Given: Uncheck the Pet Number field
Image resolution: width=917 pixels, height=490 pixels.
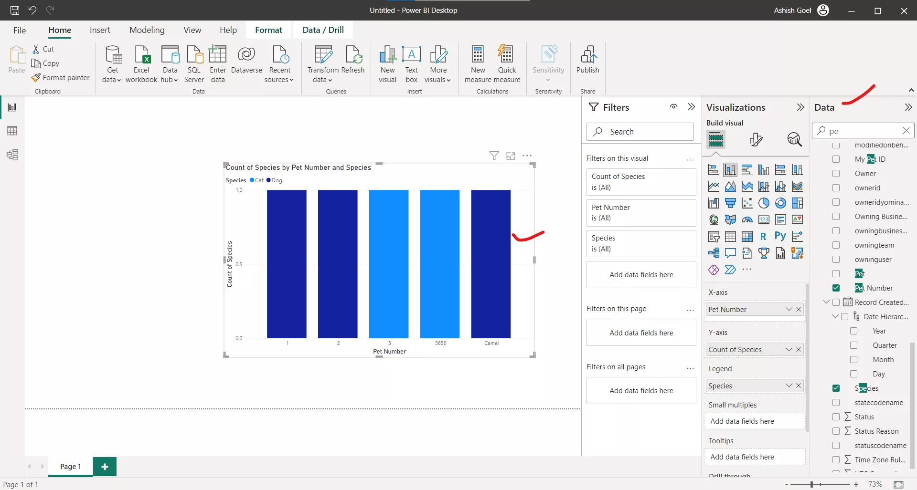Looking at the screenshot, I should [x=836, y=288].
